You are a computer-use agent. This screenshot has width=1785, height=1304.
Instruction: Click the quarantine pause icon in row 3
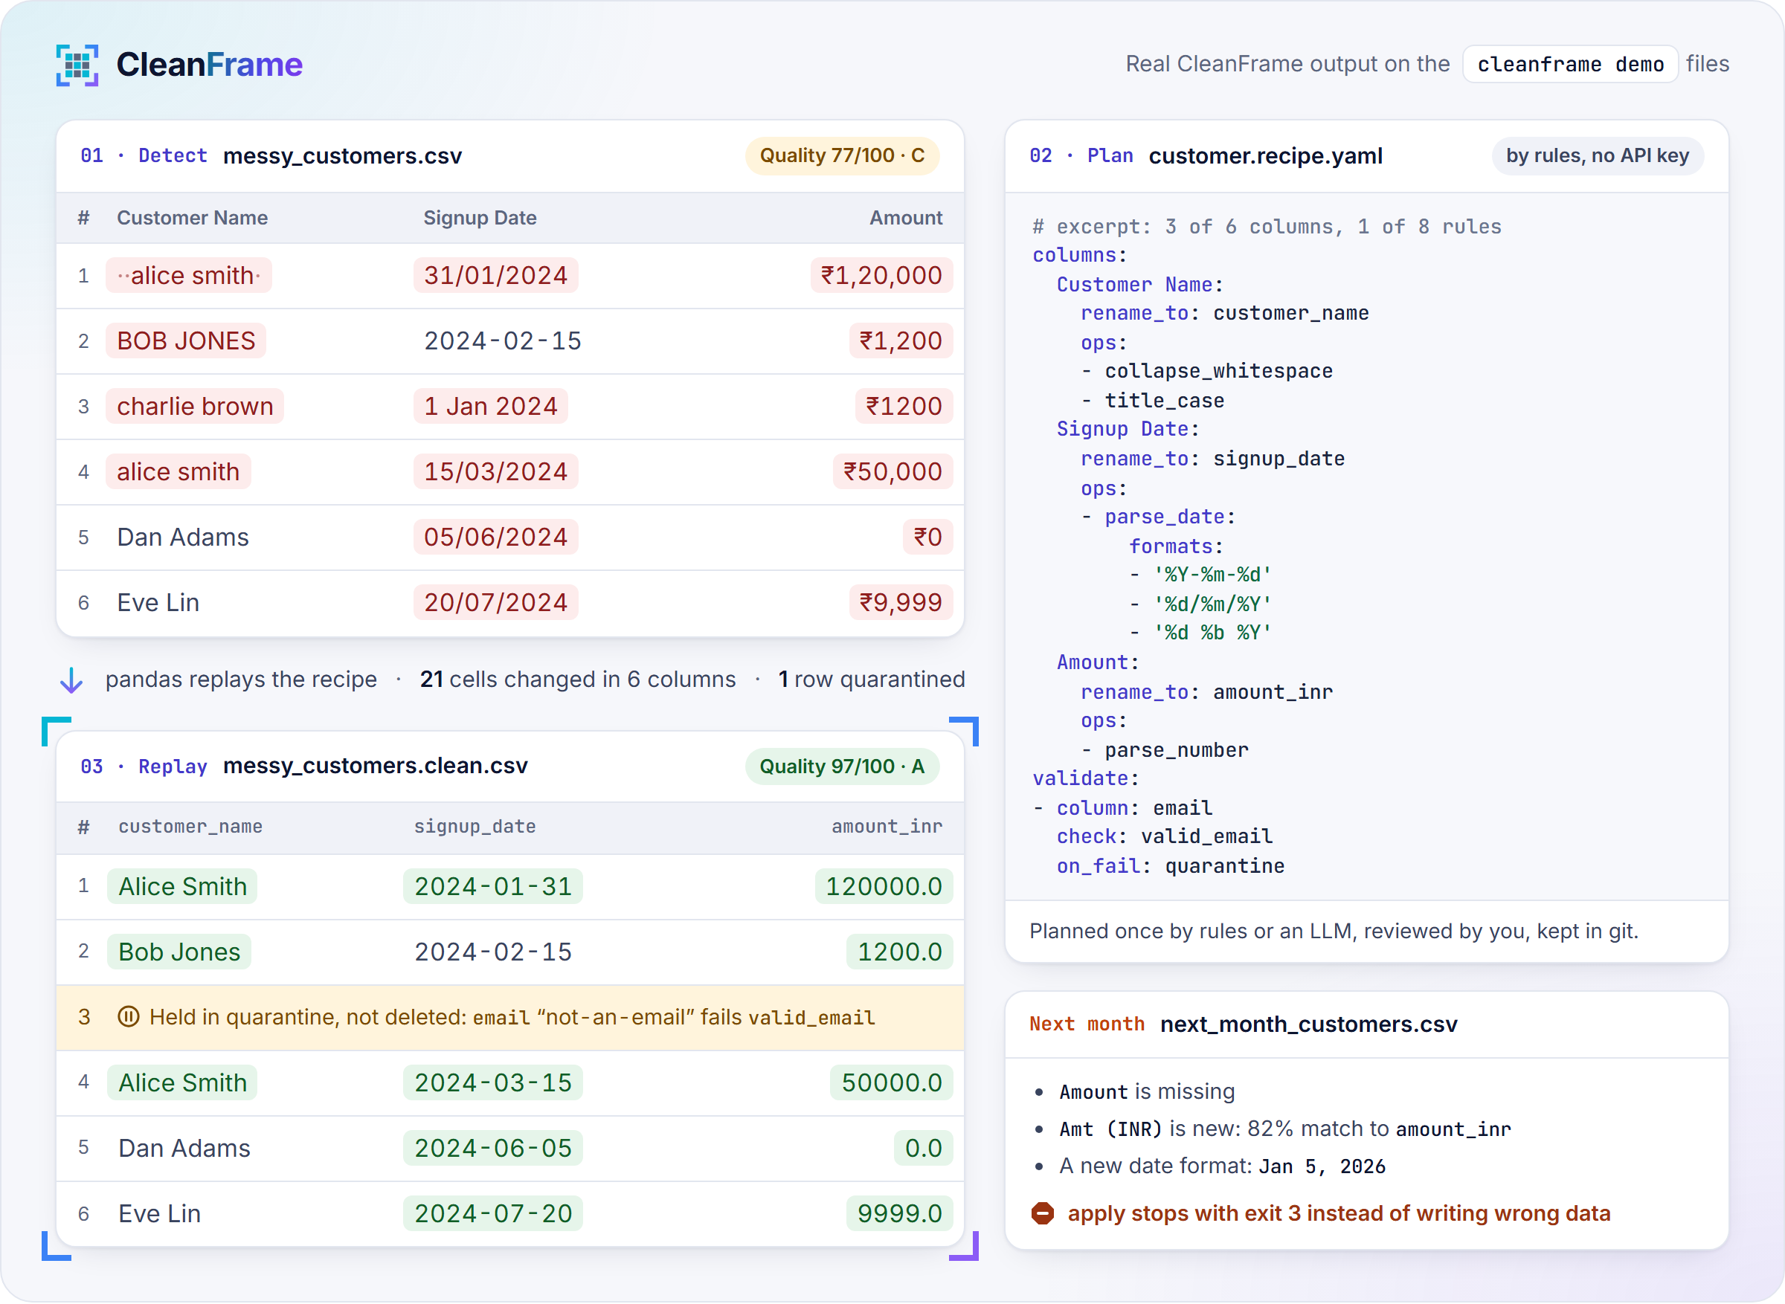129,1017
